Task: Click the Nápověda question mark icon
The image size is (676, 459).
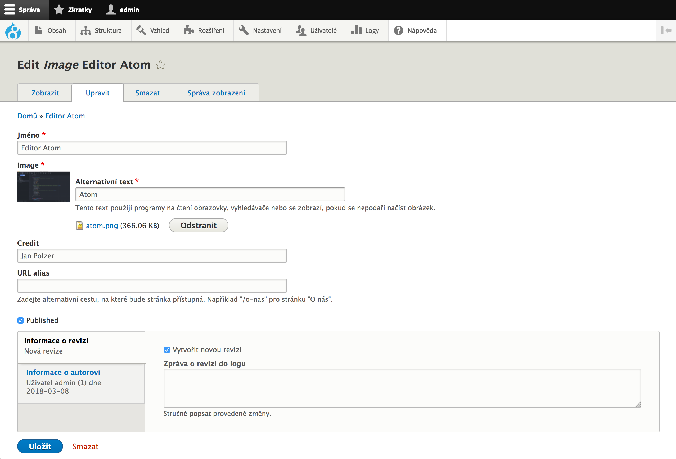Action: pos(399,30)
